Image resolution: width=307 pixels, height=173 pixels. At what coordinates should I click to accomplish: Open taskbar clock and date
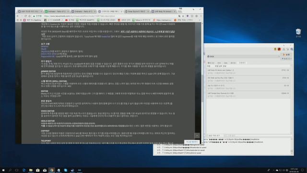click(x=294, y=170)
